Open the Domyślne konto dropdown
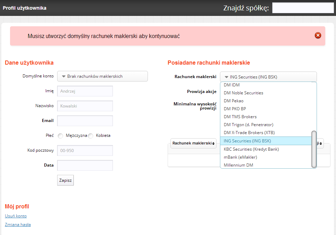 coord(103,76)
